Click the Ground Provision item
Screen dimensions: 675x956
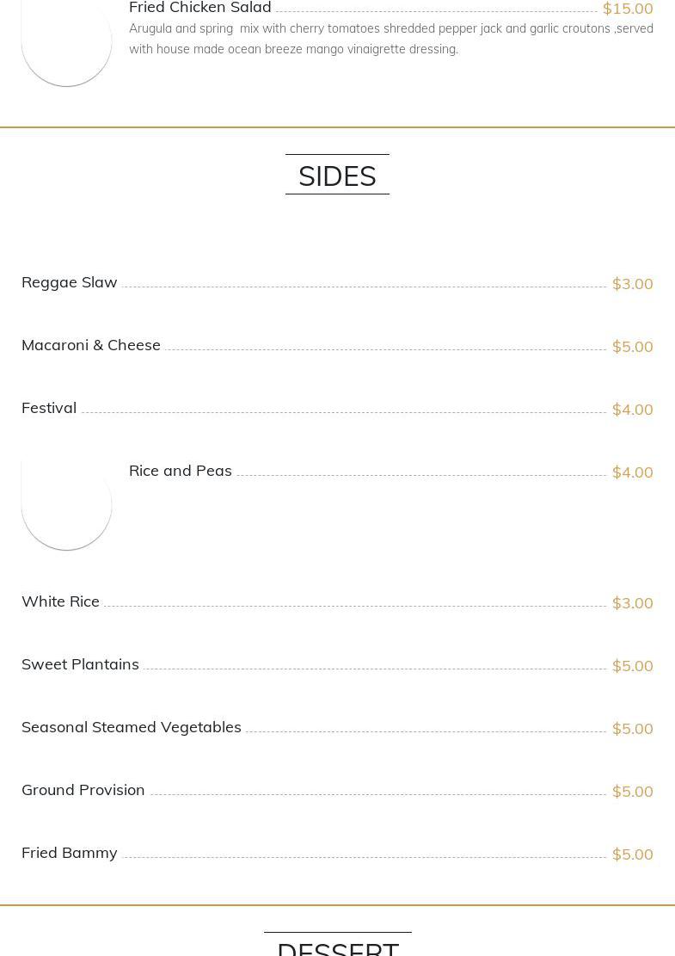(83, 790)
